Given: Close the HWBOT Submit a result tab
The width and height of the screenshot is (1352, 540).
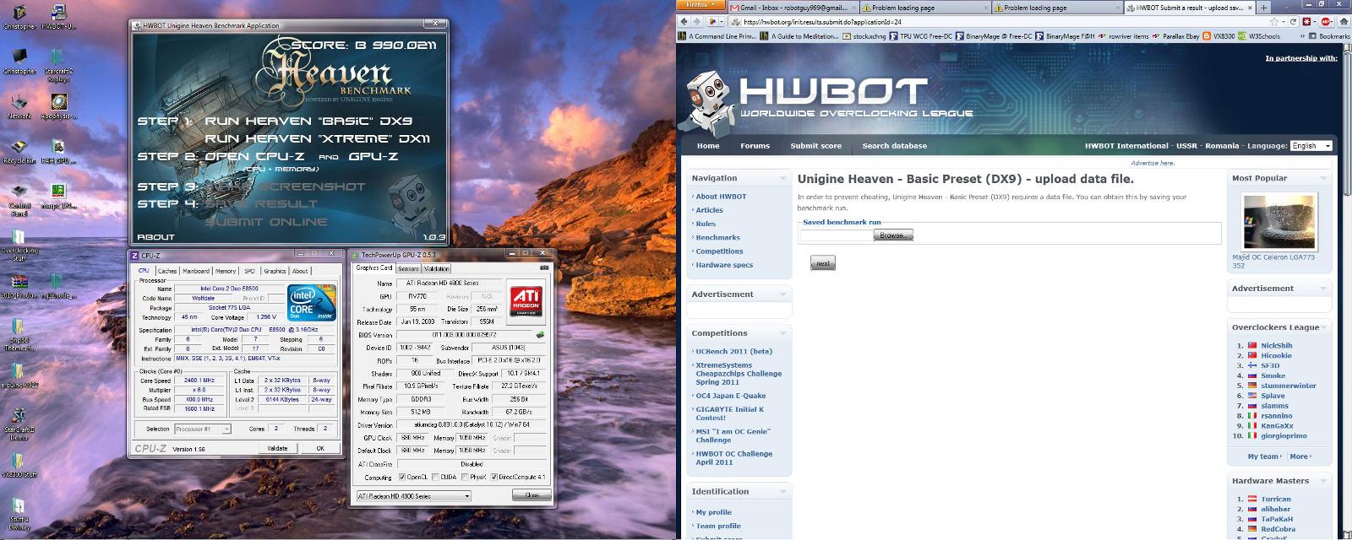Looking at the screenshot, I should pyautogui.click(x=1250, y=8).
